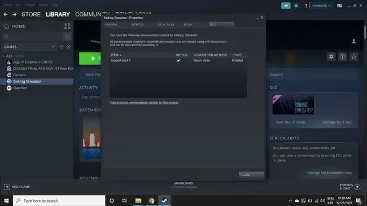Open Friends & Chat plus icon
Image resolution: width=367 pixels, height=206 pixels.
(x=357, y=187)
